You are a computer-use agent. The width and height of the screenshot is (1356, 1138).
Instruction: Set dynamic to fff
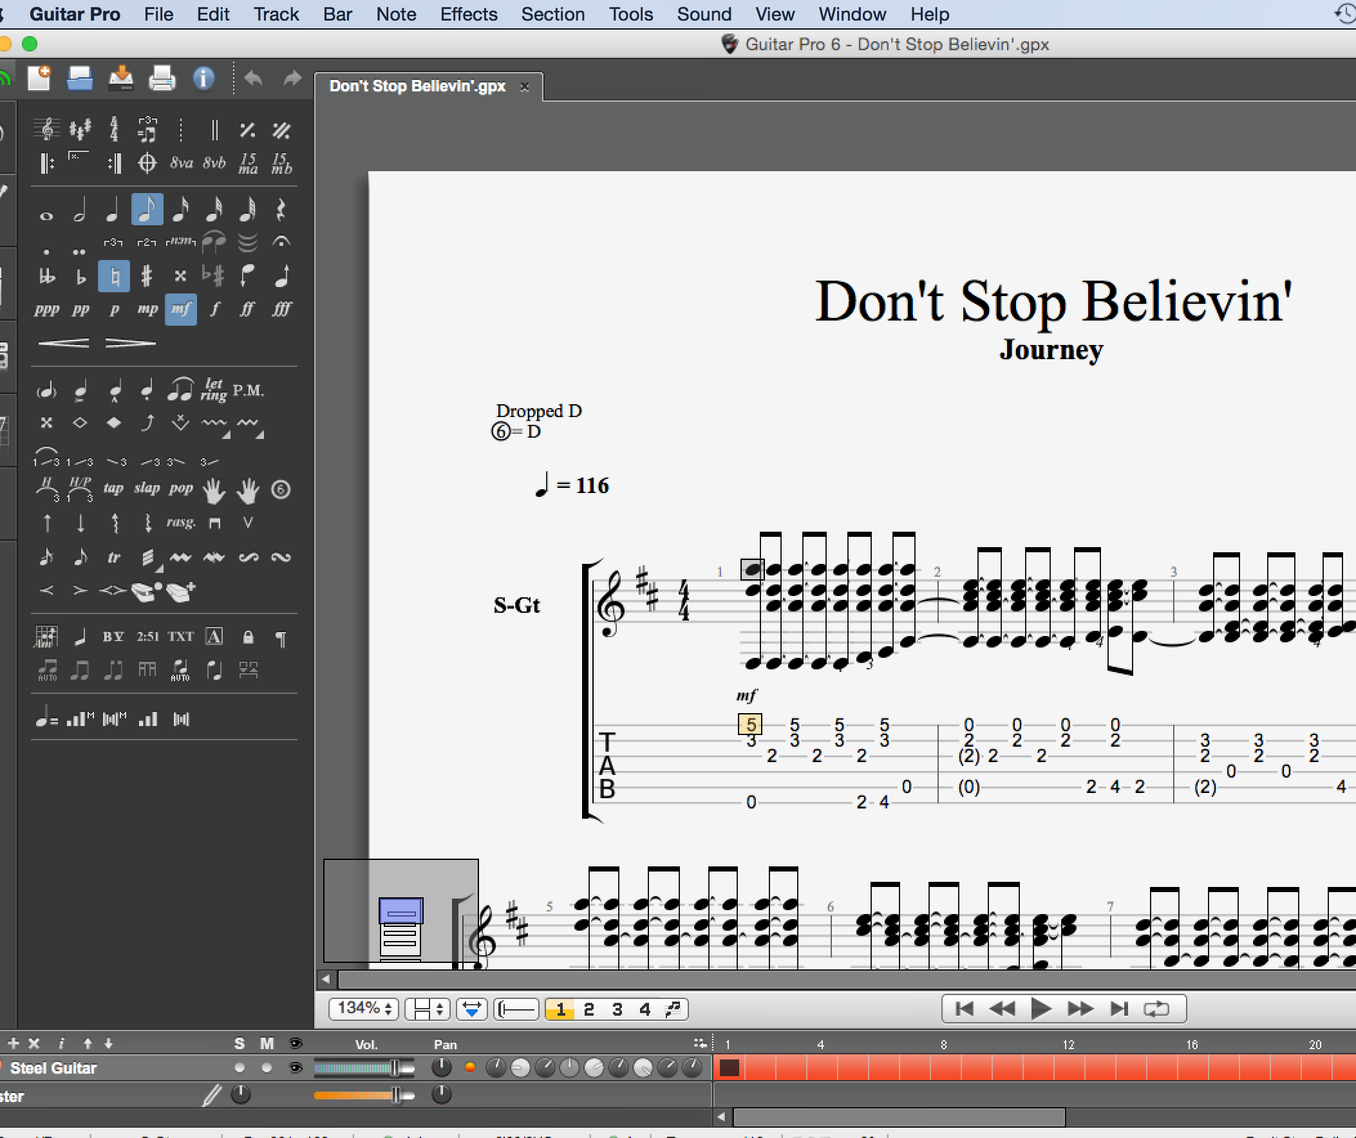(281, 310)
